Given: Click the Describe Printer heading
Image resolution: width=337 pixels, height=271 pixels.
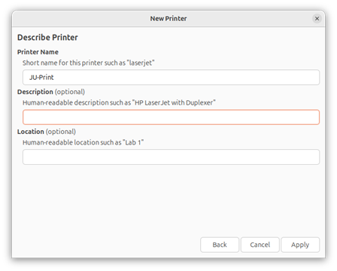Looking at the screenshot, I should coord(47,38).
